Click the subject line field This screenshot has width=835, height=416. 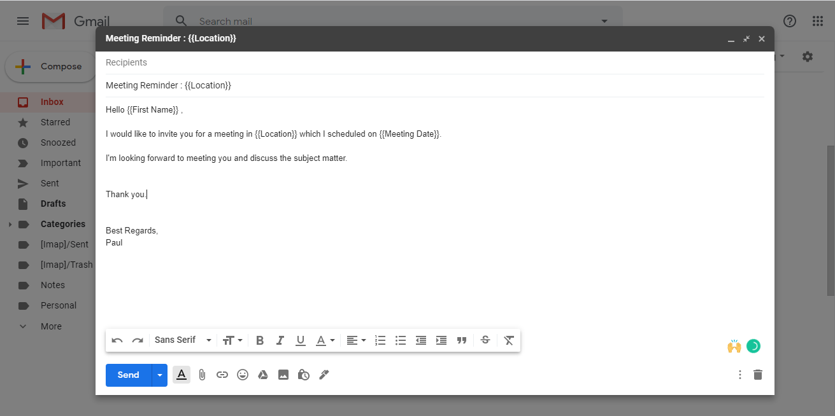[435, 85]
